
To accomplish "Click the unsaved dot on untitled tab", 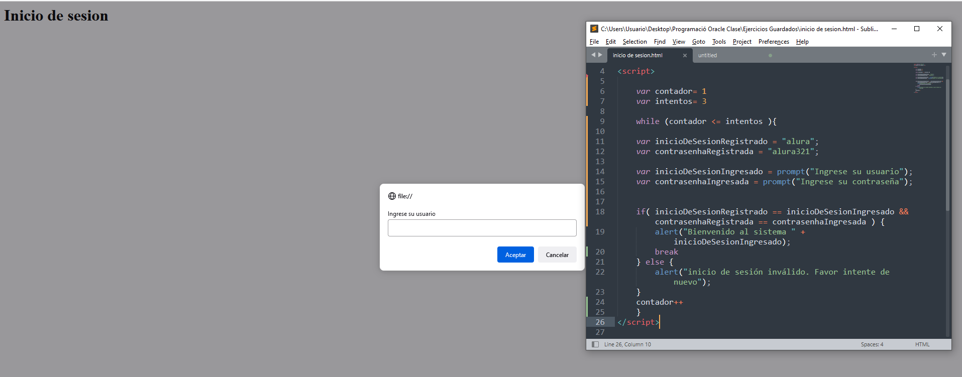I will tap(770, 55).
